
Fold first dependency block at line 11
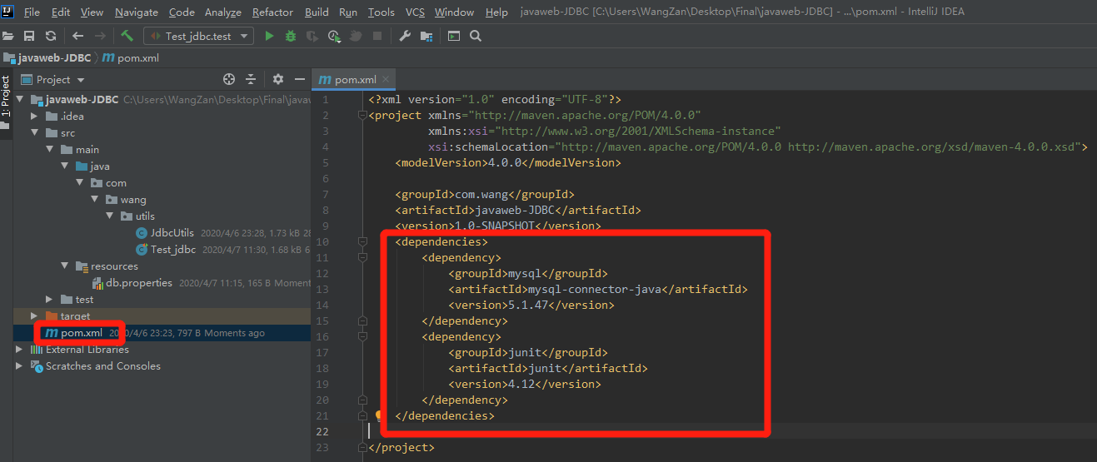(x=363, y=257)
